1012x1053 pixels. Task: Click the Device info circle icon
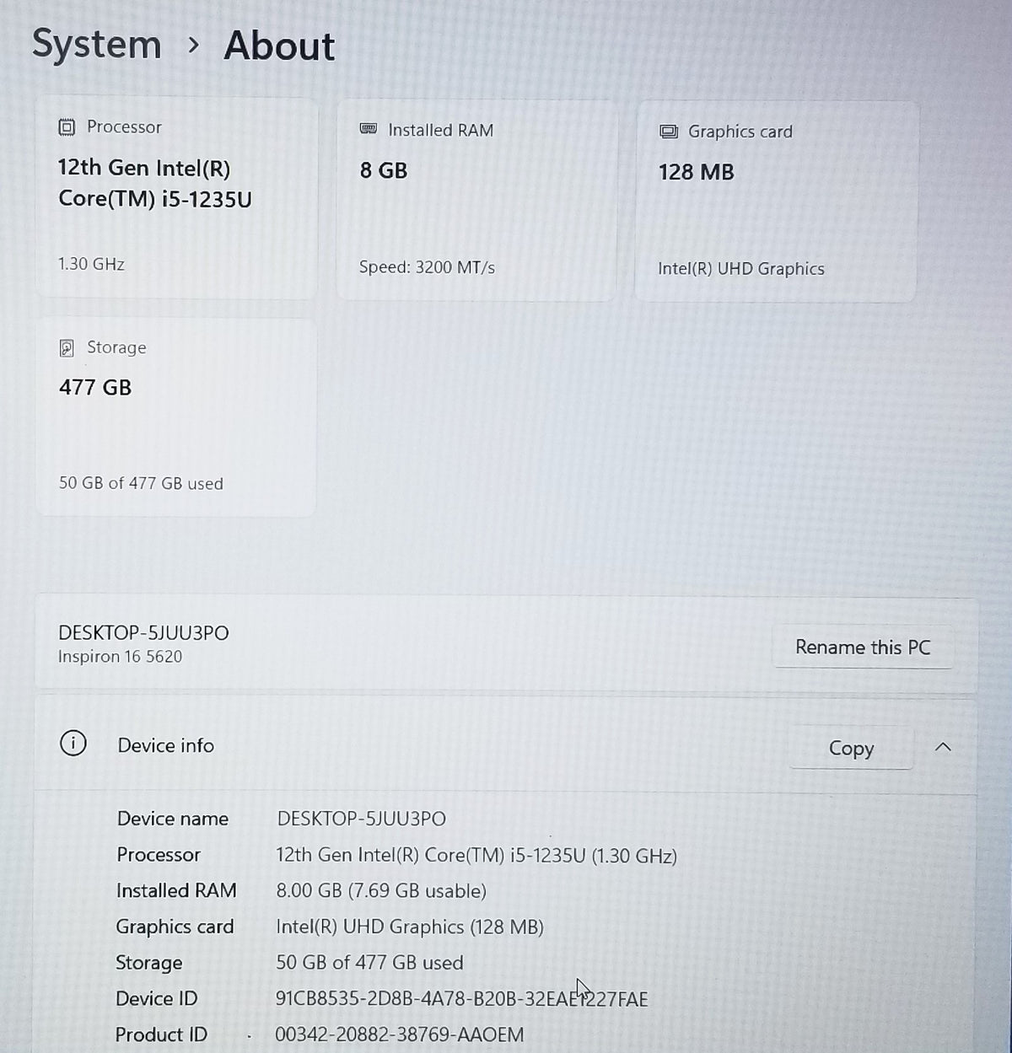click(x=73, y=744)
